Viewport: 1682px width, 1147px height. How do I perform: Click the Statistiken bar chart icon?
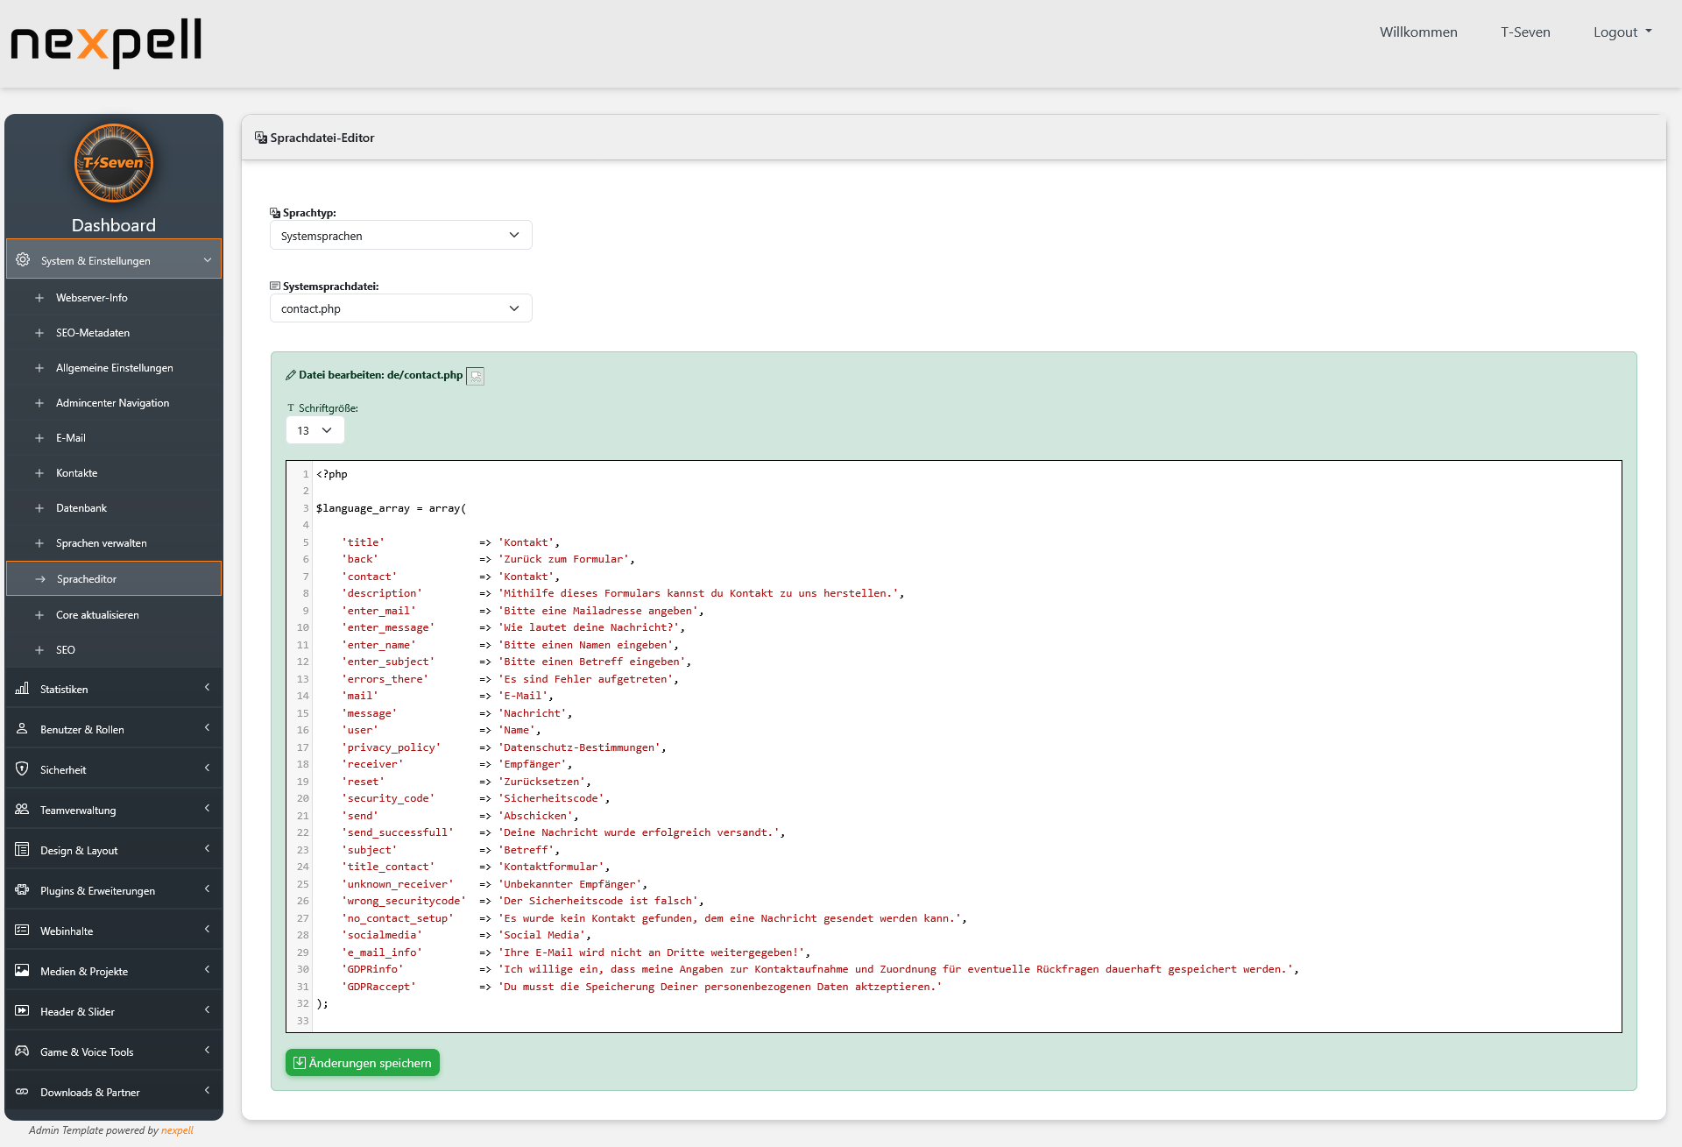coord(22,689)
